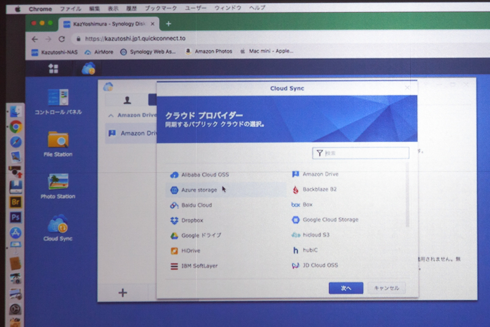
Task: Open コントロール パネル desktop icon
Action: click(58, 102)
